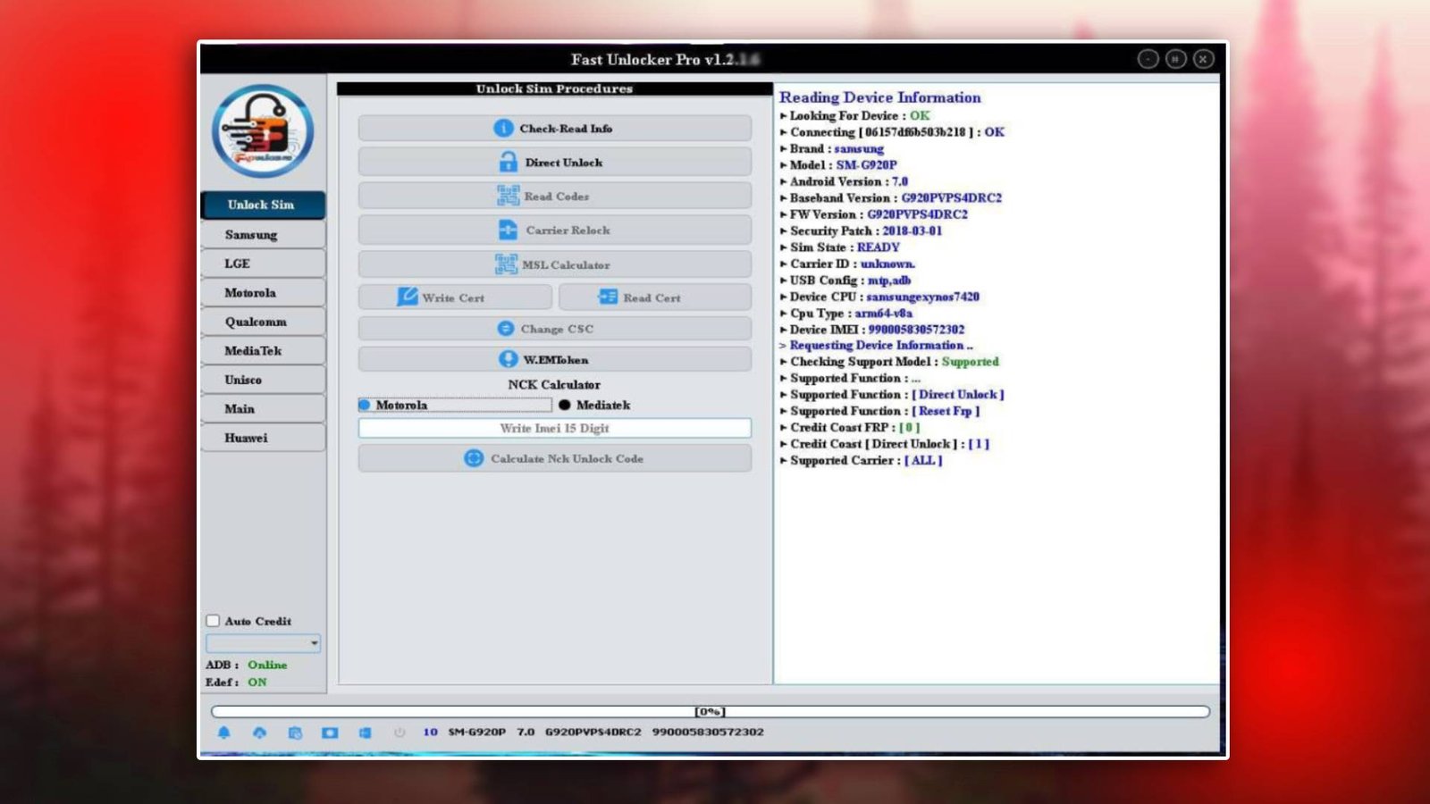Screen dimensions: 1430x804
Task: Select the Mediatek radio button
Action: pos(564,405)
